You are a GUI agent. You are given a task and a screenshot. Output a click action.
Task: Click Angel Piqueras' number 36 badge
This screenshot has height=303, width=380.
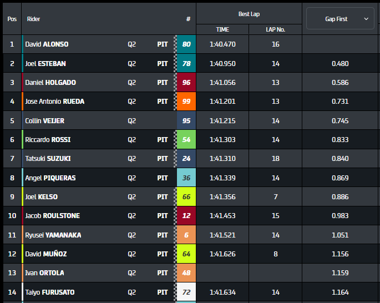point(186,178)
